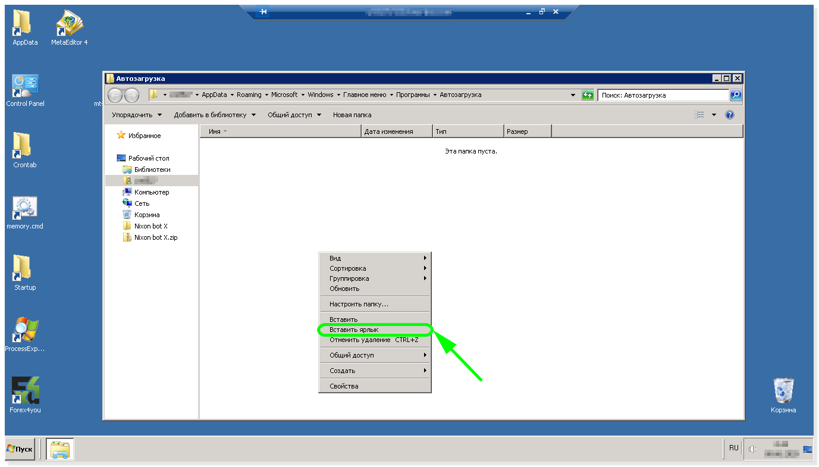Open the Добавить в библиотеку dropdown

215,115
